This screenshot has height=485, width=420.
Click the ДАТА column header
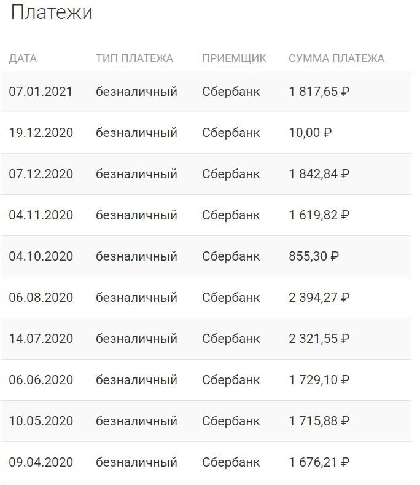click(x=23, y=58)
